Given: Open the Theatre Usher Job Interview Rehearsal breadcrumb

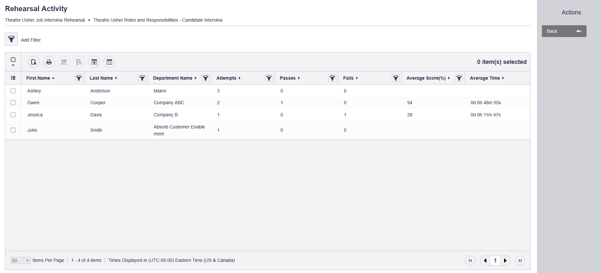Looking at the screenshot, I should pyautogui.click(x=45, y=20).
